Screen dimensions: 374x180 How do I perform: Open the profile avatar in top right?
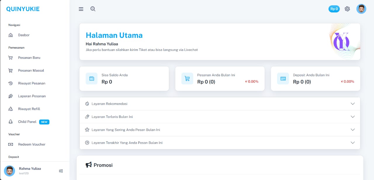[361, 9]
